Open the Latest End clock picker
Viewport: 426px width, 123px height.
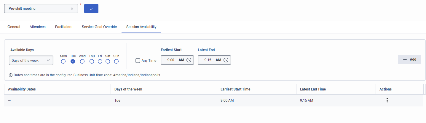click(x=226, y=60)
